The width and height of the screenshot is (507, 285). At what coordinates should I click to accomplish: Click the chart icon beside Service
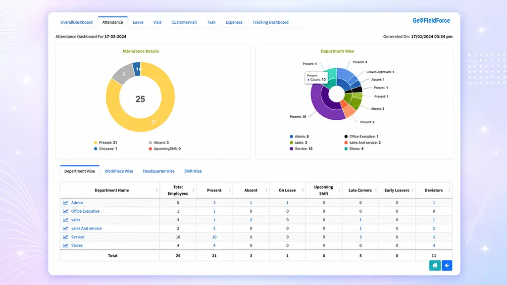(65, 237)
